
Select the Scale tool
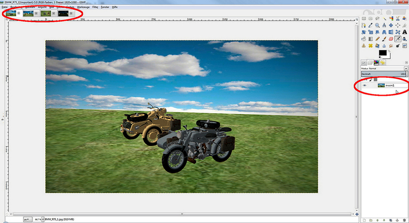[x=370, y=32]
